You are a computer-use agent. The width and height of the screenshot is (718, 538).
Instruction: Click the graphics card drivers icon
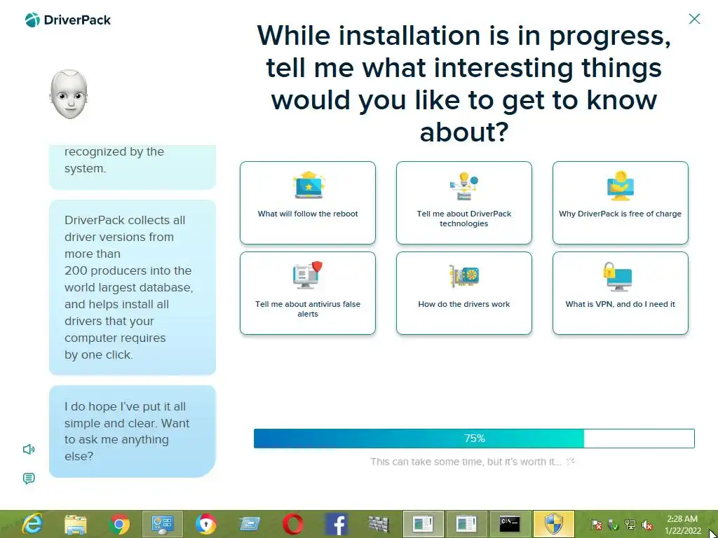(x=464, y=276)
